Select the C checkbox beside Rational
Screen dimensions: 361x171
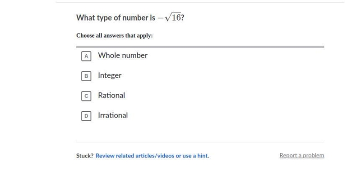tap(86, 96)
